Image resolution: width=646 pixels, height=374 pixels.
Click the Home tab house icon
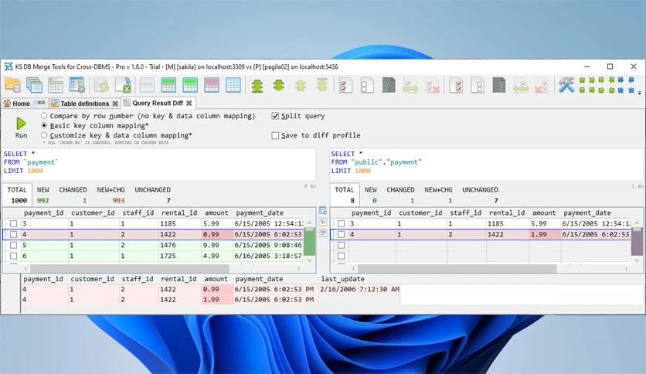point(7,103)
